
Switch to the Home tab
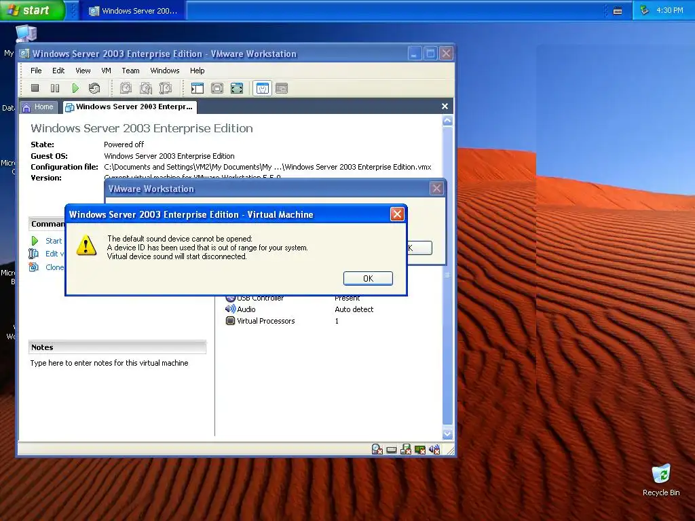click(x=39, y=107)
